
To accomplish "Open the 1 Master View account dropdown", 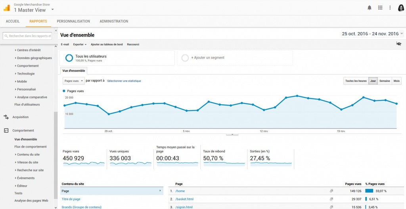I will tap(53, 10).
